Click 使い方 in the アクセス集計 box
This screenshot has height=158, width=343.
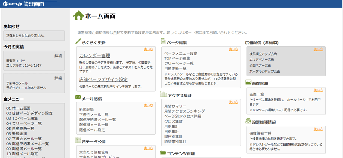pyautogui.click(x=233, y=102)
